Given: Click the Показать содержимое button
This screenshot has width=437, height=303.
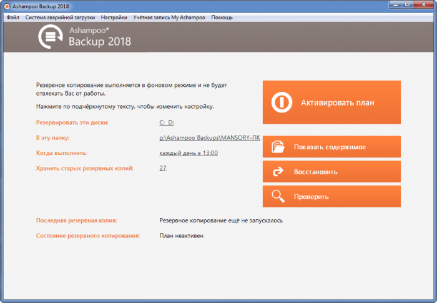Looking at the screenshot, I should [331, 147].
